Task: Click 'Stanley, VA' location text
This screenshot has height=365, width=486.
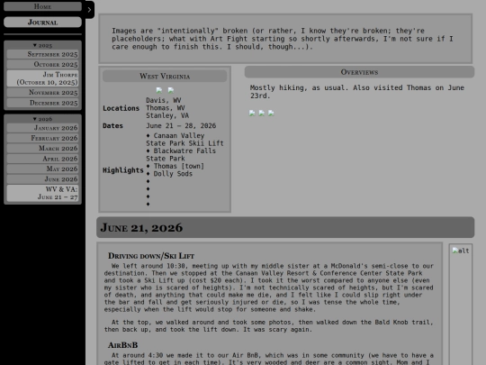Action: pyautogui.click(x=167, y=115)
